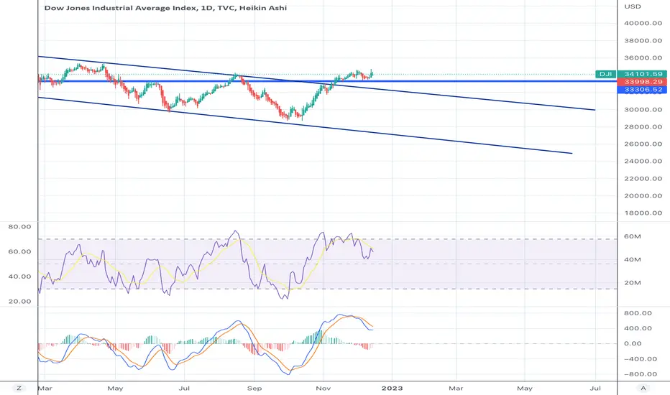This screenshot has width=670, height=395.
Task: Click the Mar label following 2023
Action: tap(456, 388)
